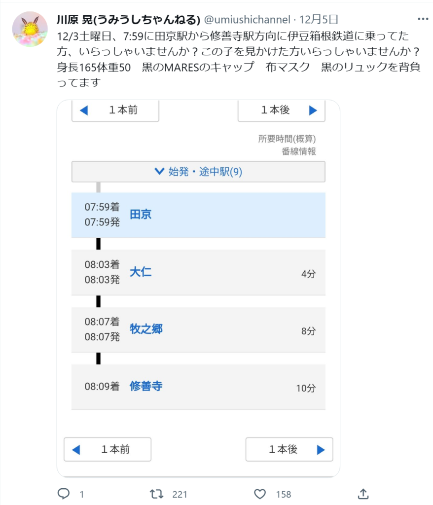Open the tweet author's profile avatar
The image size is (433, 505).
pyautogui.click(x=30, y=29)
